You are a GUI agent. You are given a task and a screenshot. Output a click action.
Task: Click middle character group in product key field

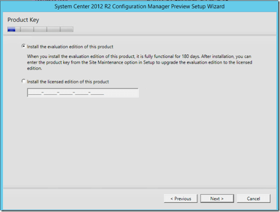pyautogui.click(x=66, y=92)
